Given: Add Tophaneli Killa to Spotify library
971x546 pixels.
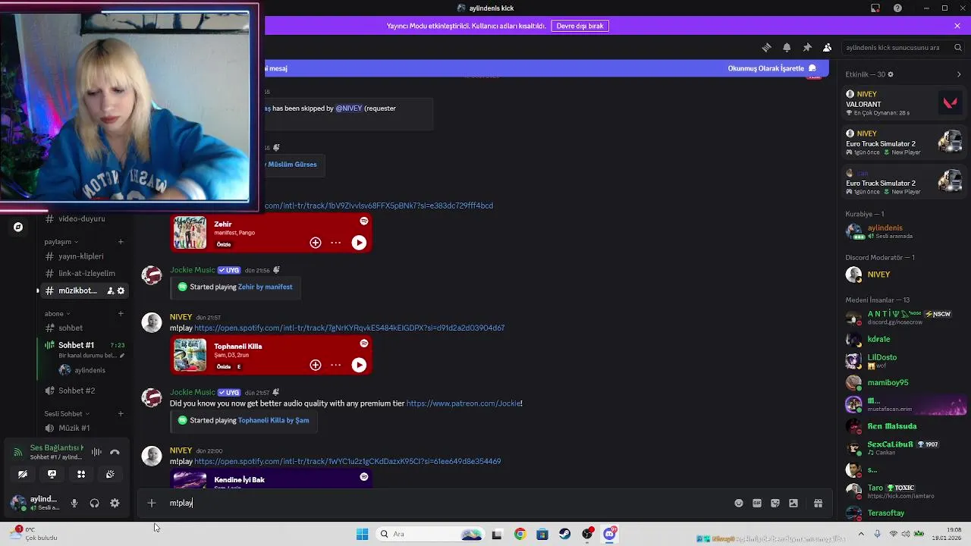Looking at the screenshot, I should pos(316,365).
